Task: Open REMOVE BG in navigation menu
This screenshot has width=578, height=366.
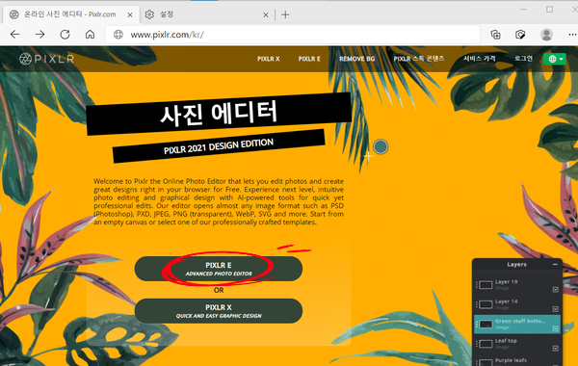Action: [x=356, y=59]
